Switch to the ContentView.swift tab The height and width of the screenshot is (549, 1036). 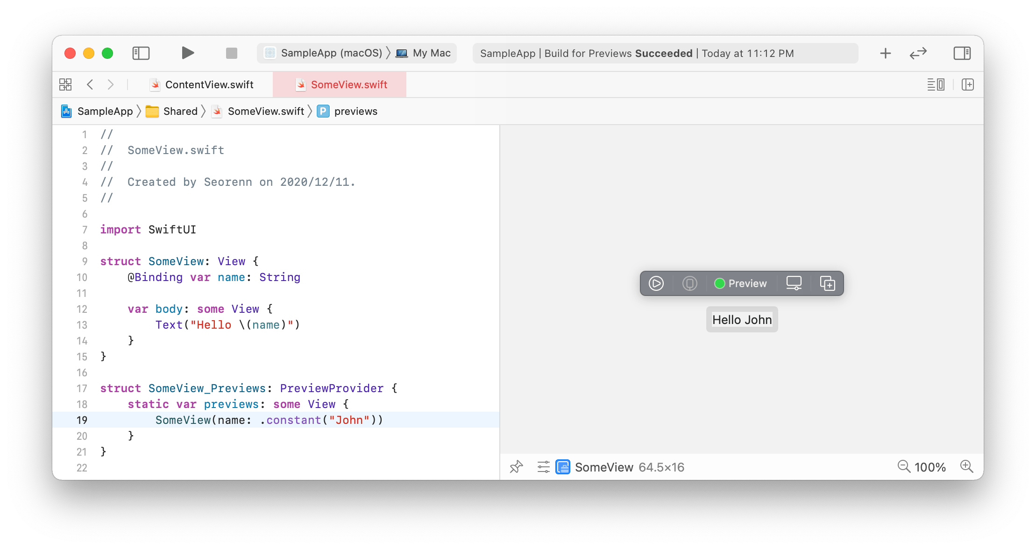tap(209, 84)
